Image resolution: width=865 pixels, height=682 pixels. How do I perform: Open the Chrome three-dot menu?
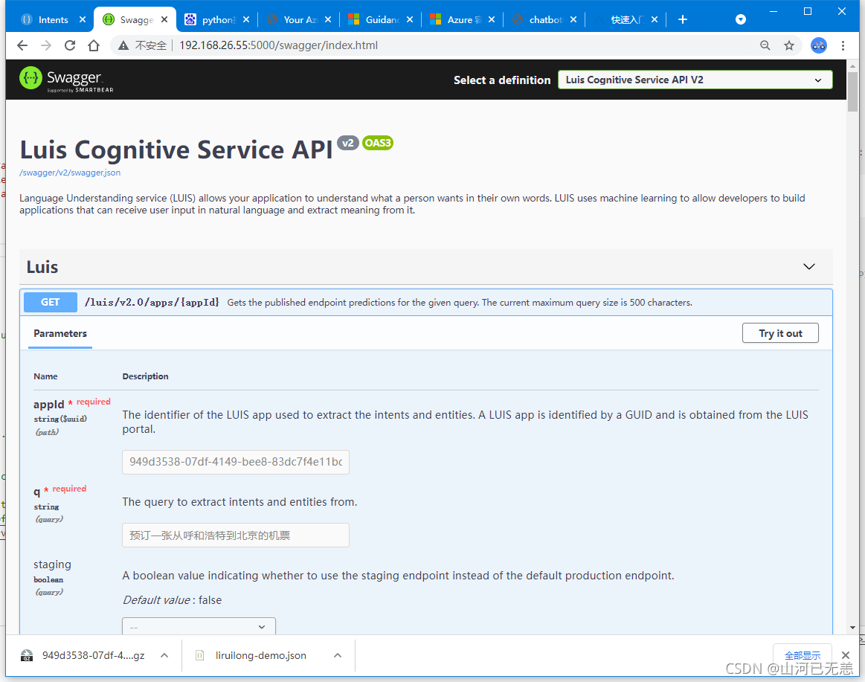click(843, 45)
